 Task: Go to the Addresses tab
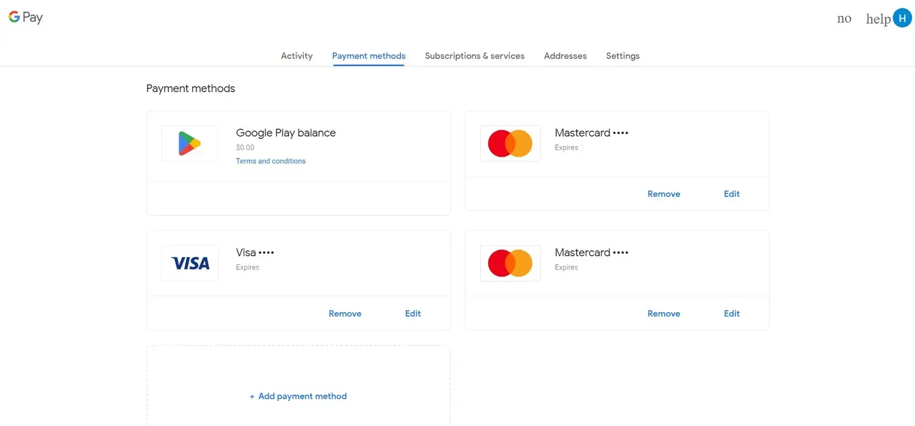[x=565, y=55]
